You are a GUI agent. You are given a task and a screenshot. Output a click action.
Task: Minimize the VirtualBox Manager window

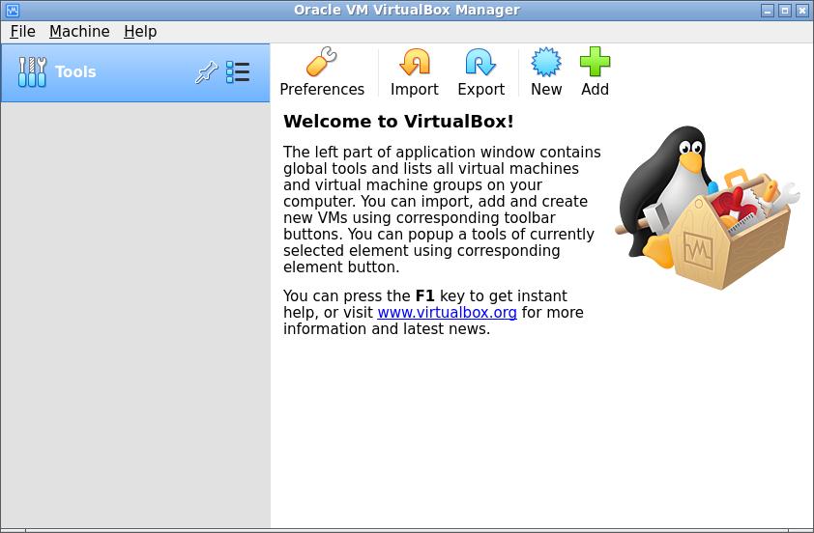tap(768, 11)
